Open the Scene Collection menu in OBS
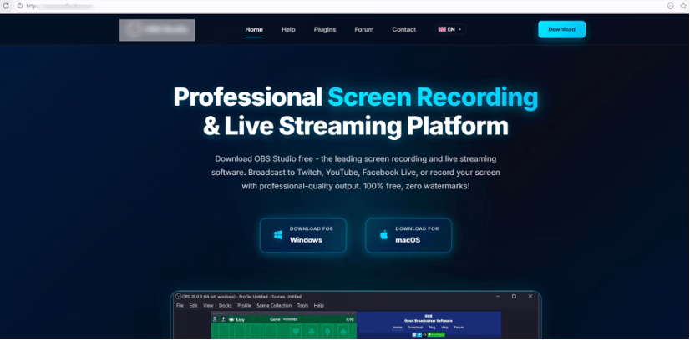 274,305
